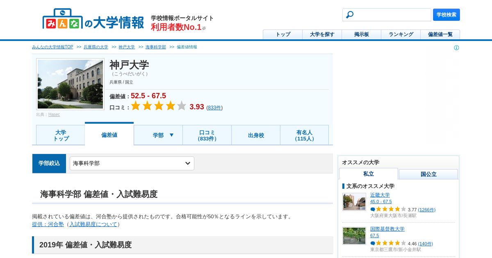Open the 国際基督教大学 link

[x=387, y=229]
